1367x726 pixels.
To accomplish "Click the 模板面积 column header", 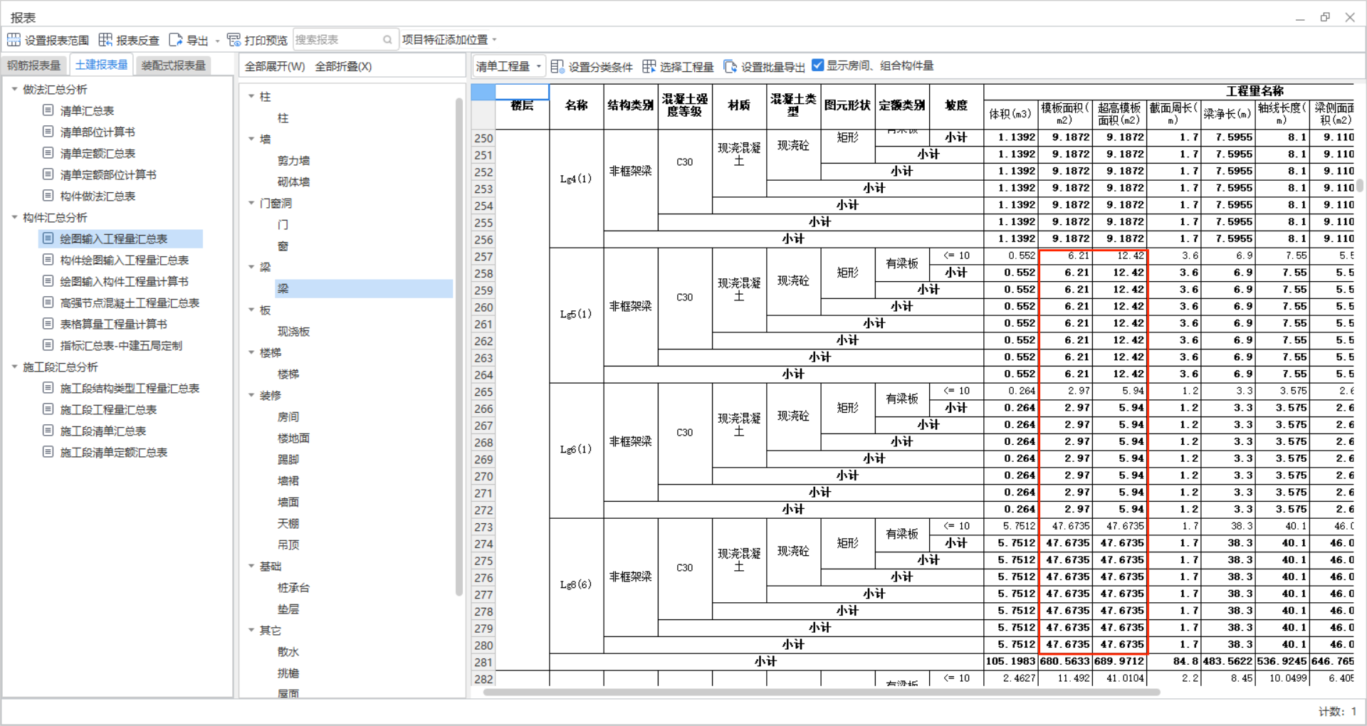I will click(1065, 114).
